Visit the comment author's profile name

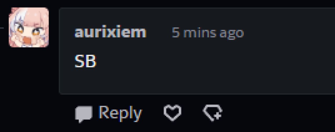pyautogui.click(x=110, y=33)
